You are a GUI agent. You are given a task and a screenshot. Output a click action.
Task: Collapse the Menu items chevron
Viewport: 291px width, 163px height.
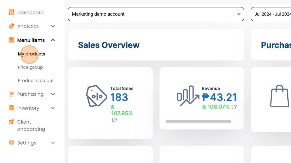(x=53, y=40)
